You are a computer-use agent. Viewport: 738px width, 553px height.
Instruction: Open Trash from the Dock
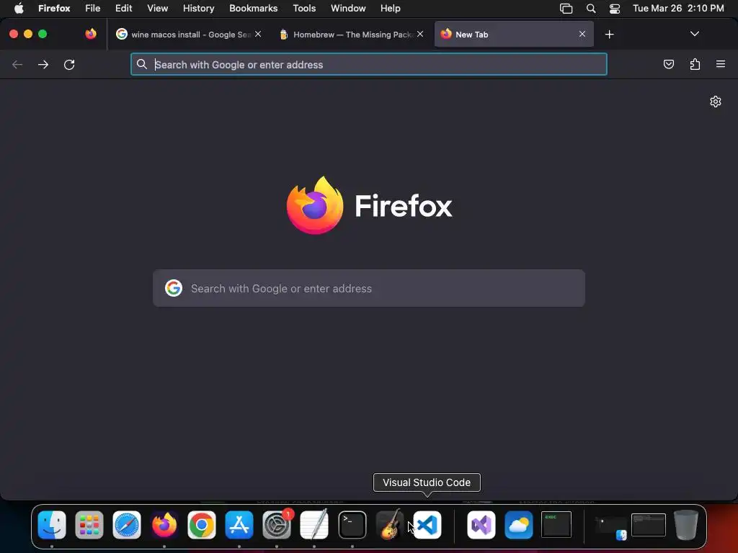pyautogui.click(x=686, y=525)
